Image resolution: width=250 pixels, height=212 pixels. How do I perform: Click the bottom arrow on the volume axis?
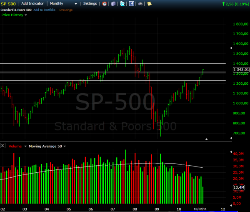coord(231,205)
